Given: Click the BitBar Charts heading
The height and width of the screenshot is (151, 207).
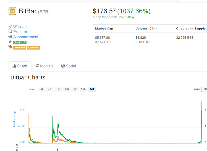Looking at the screenshot, I should pyautogui.click(x=28, y=77).
